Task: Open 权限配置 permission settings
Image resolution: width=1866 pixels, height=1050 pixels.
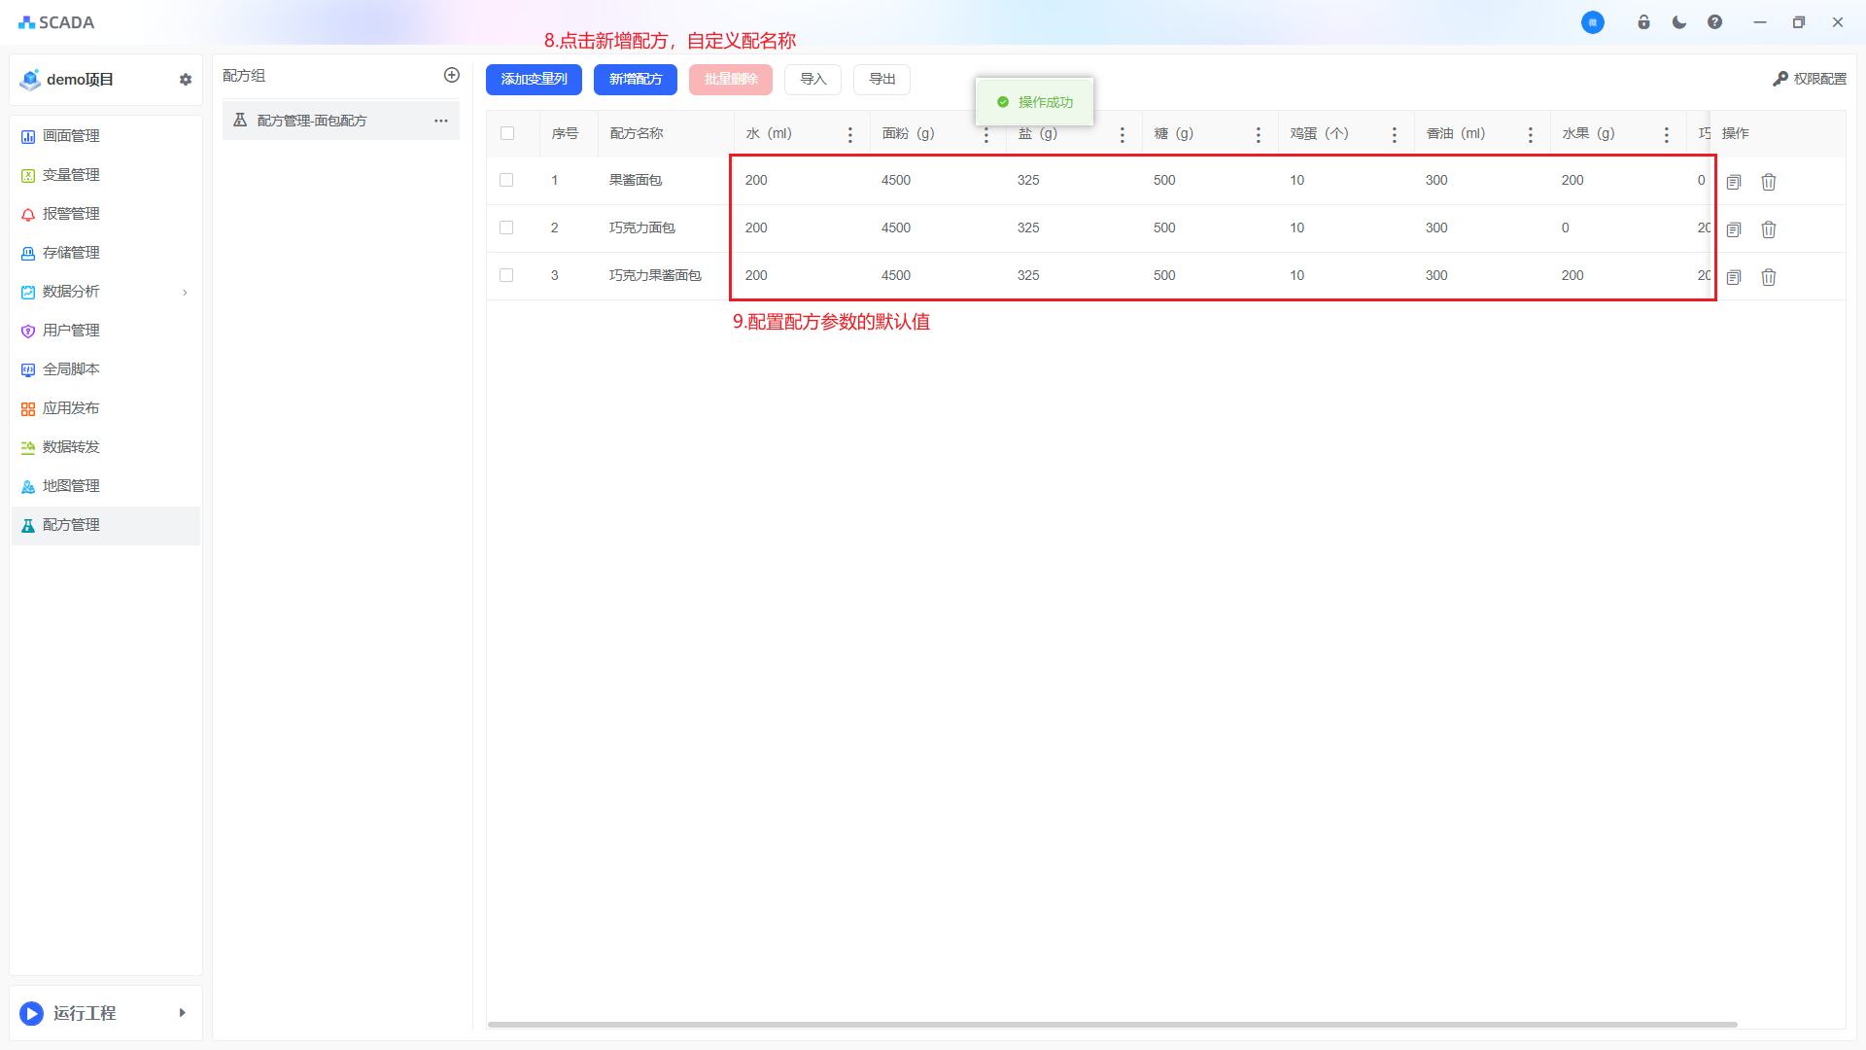Action: tap(1809, 79)
